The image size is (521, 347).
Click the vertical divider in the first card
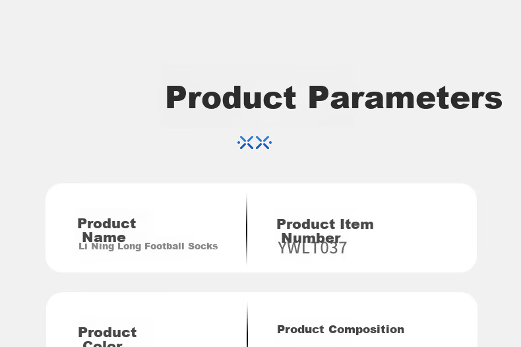pos(247,228)
